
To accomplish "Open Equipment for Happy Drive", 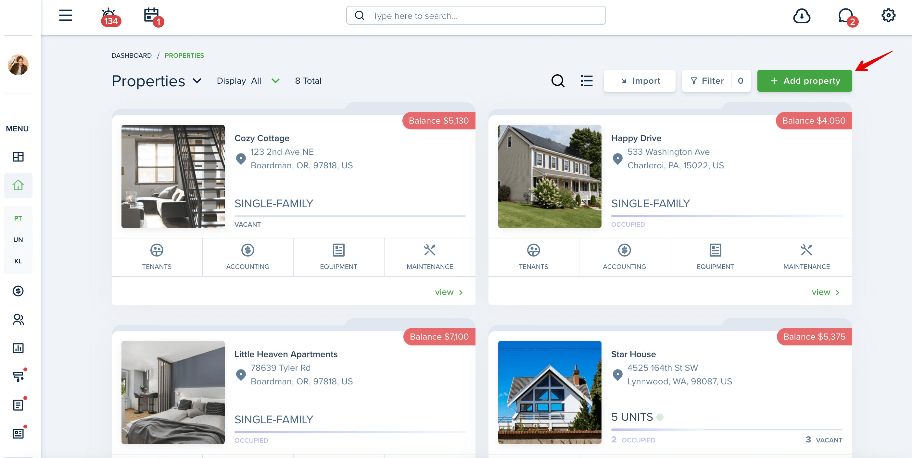I will [715, 257].
